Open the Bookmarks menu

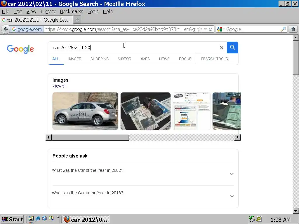click(72, 12)
